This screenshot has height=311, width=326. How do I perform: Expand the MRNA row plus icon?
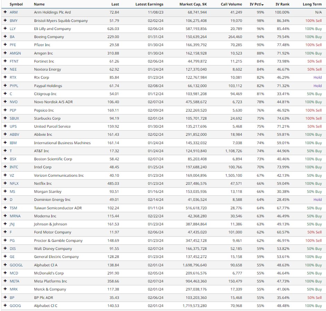tap(5, 216)
